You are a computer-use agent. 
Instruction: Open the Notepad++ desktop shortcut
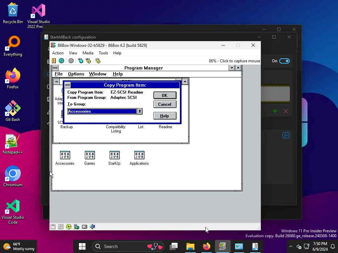pos(13,144)
